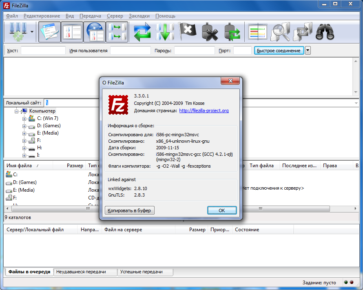Screen dimensions: 363x290
Task: Sort local list by Размер column
Action: (x=69, y=166)
